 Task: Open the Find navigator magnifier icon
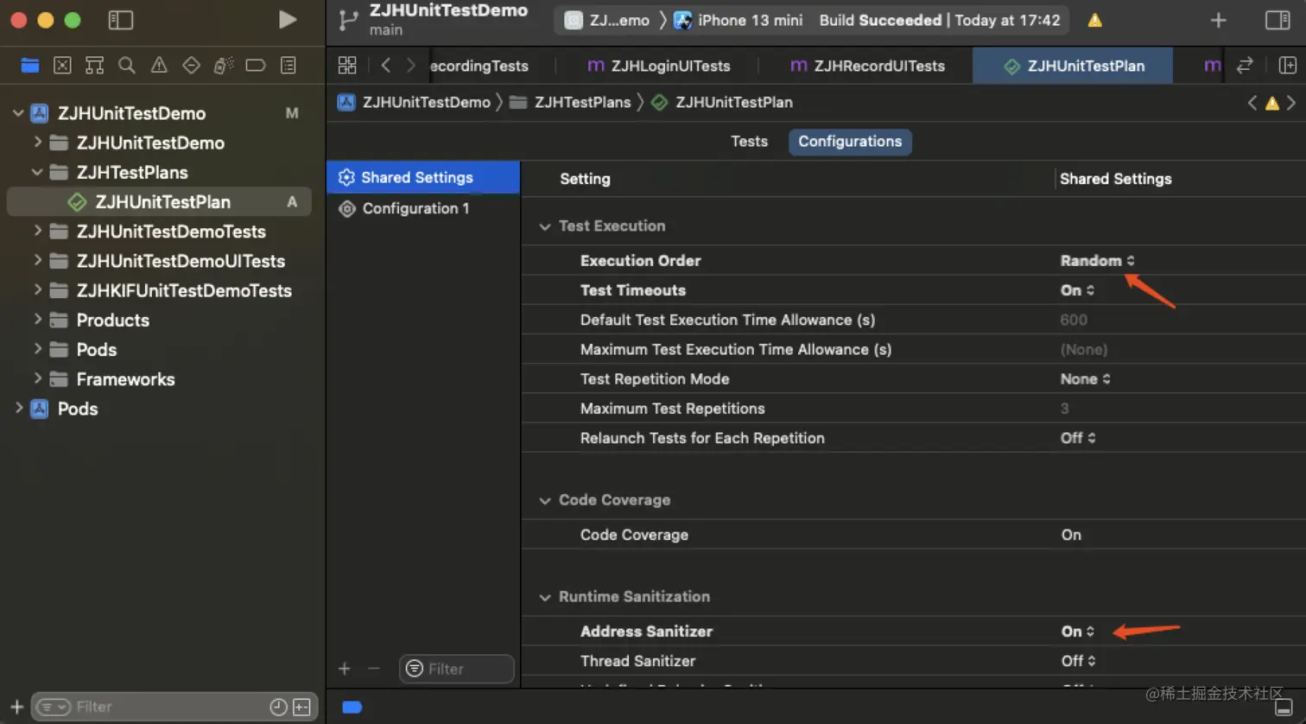pos(127,65)
